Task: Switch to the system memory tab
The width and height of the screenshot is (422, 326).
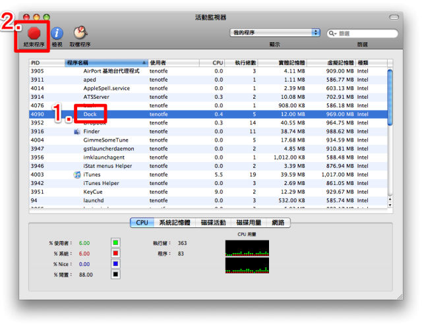Action: [x=175, y=223]
